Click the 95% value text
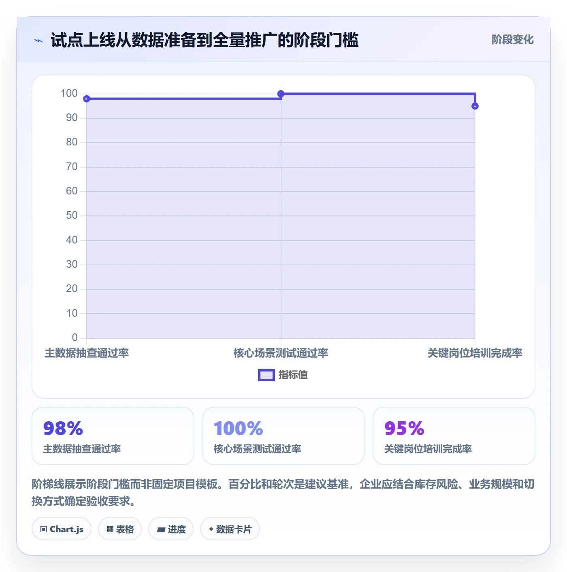 [404, 428]
